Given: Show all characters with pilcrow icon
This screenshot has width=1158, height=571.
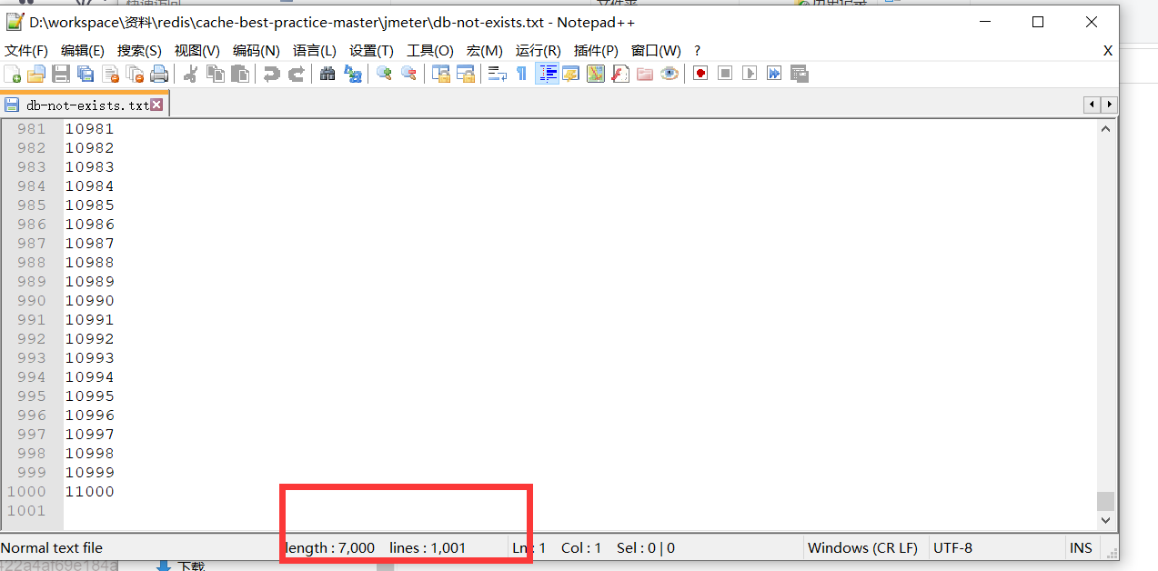Looking at the screenshot, I should pyautogui.click(x=521, y=74).
